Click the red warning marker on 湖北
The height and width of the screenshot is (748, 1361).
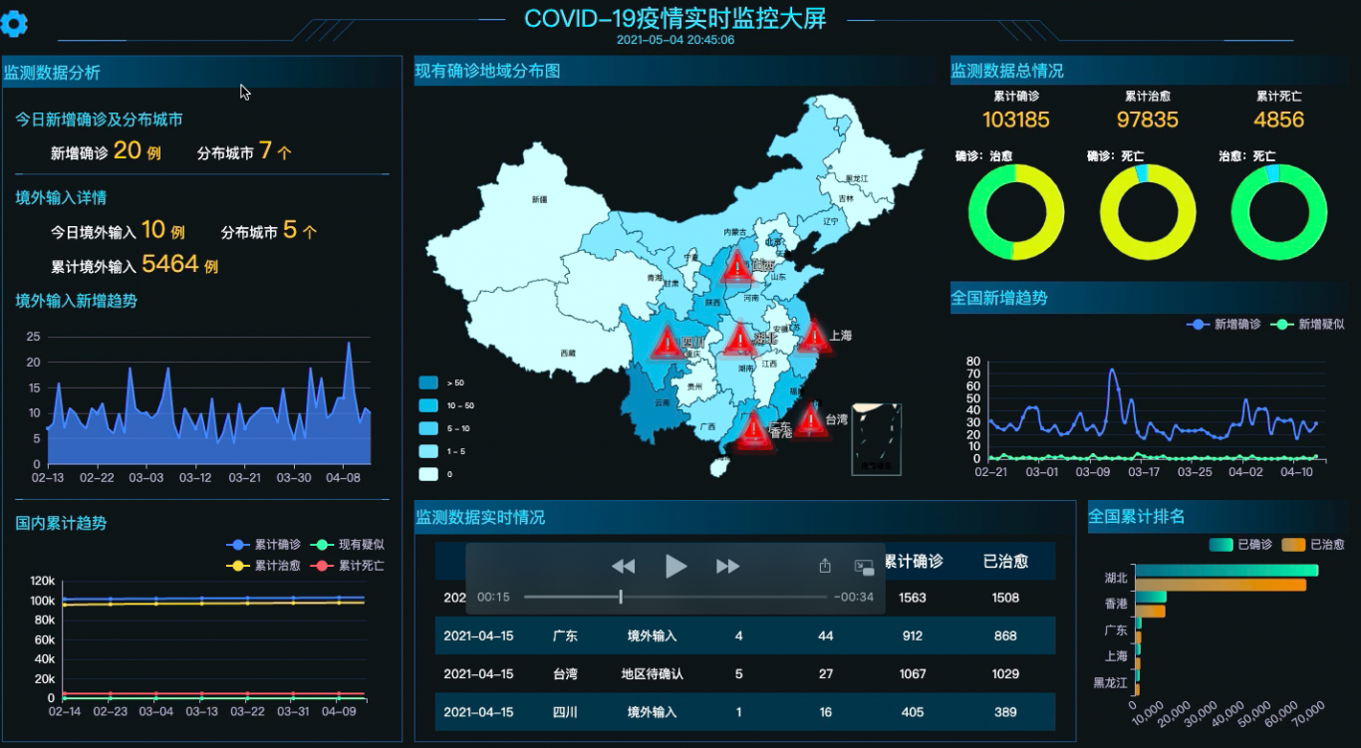pos(738,341)
